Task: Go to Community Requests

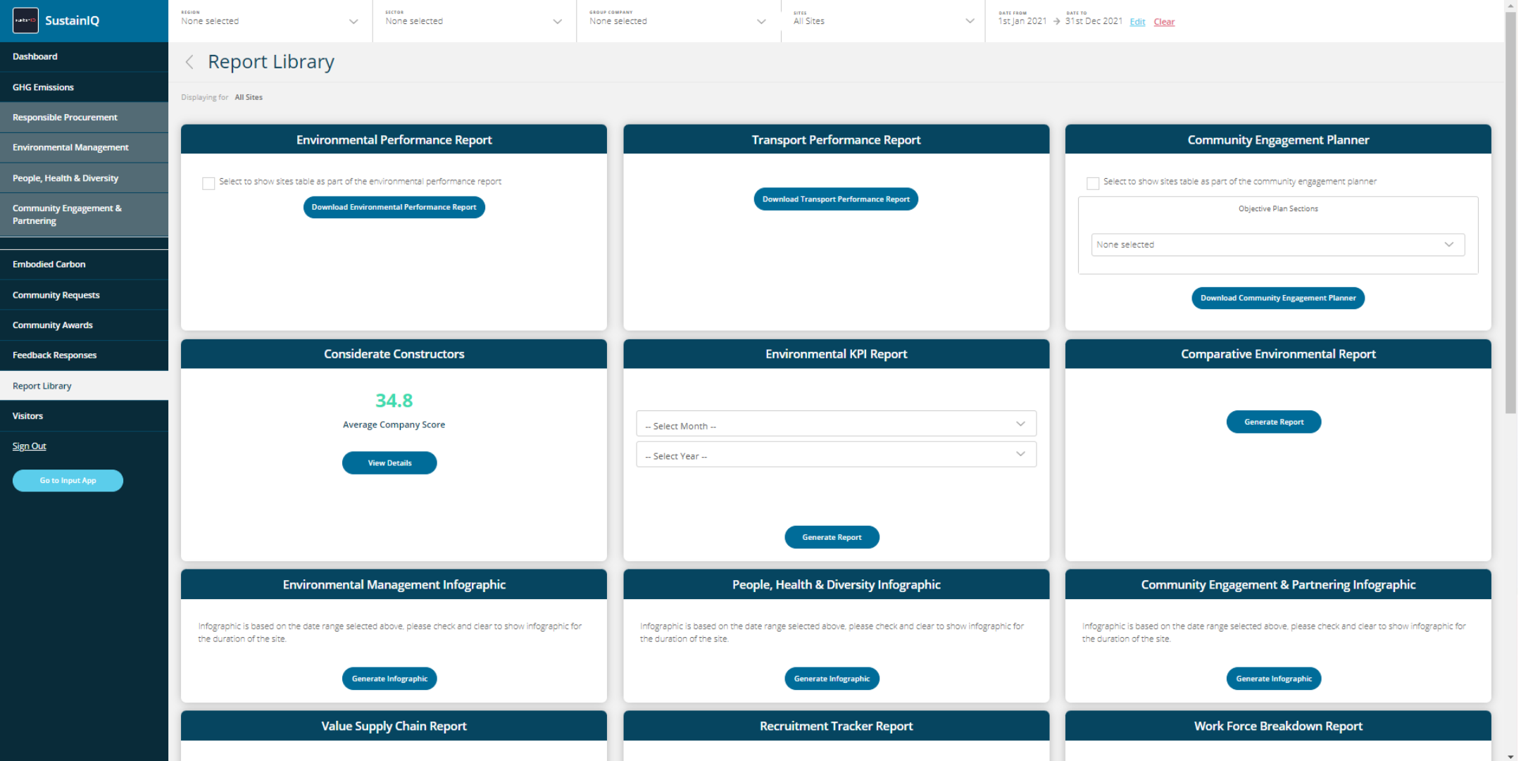Action: point(84,295)
